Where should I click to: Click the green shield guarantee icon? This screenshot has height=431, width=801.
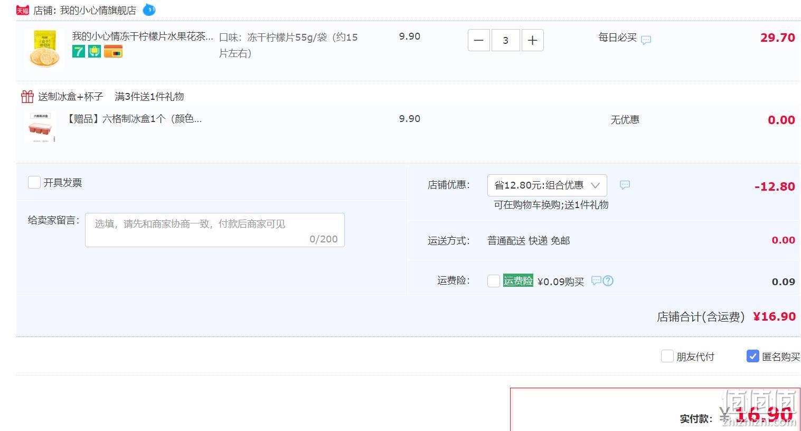click(x=95, y=51)
